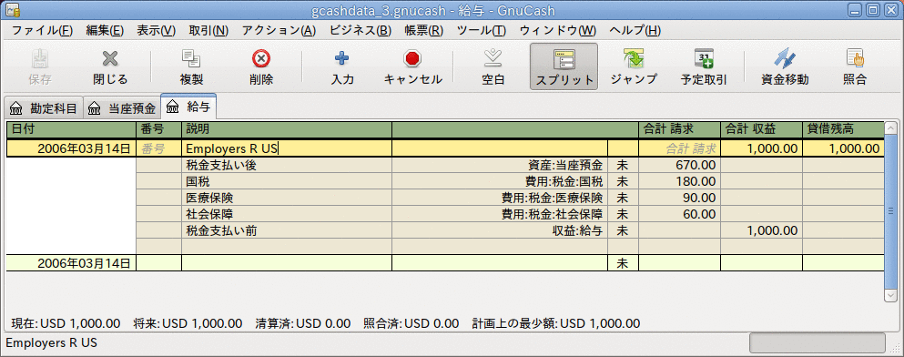Cancel the edit with キャンセル icon
This screenshot has height=357, width=904.
(x=412, y=58)
